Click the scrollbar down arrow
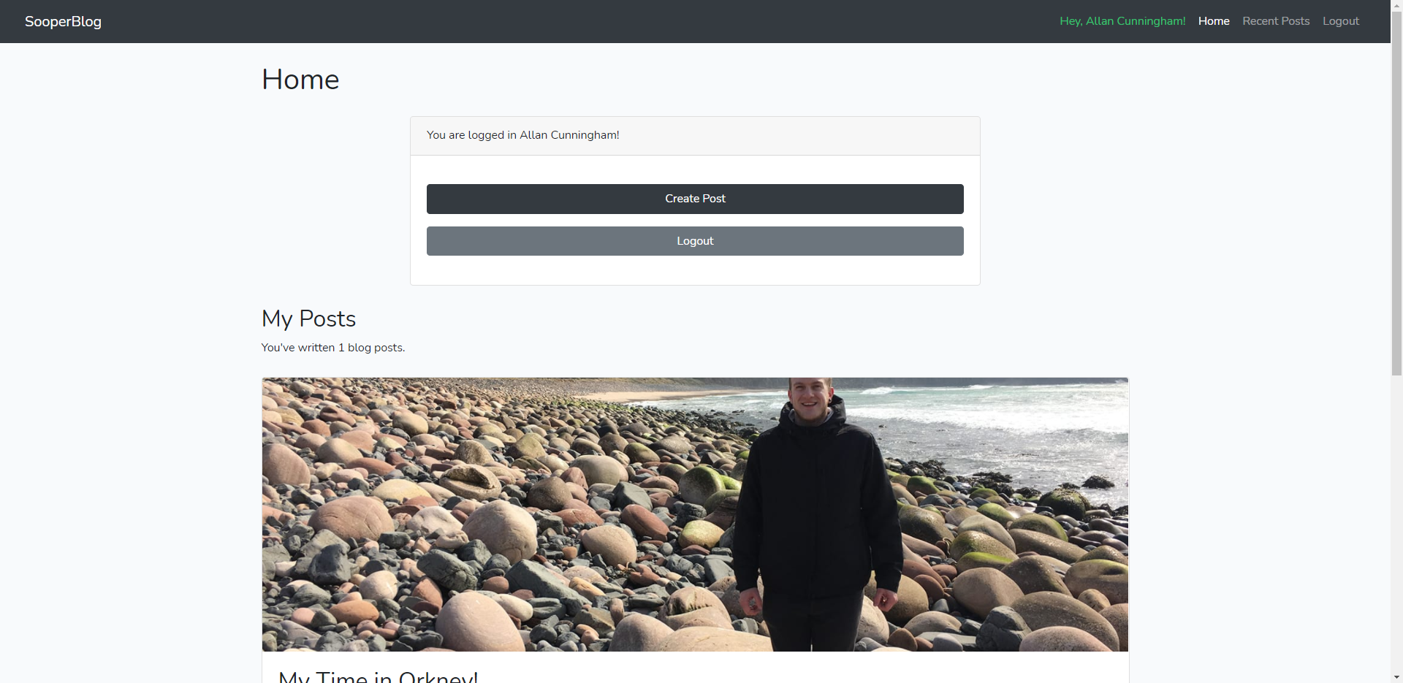This screenshot has height=683, width=1403. pyautogui.click(x=1396, y=677)
